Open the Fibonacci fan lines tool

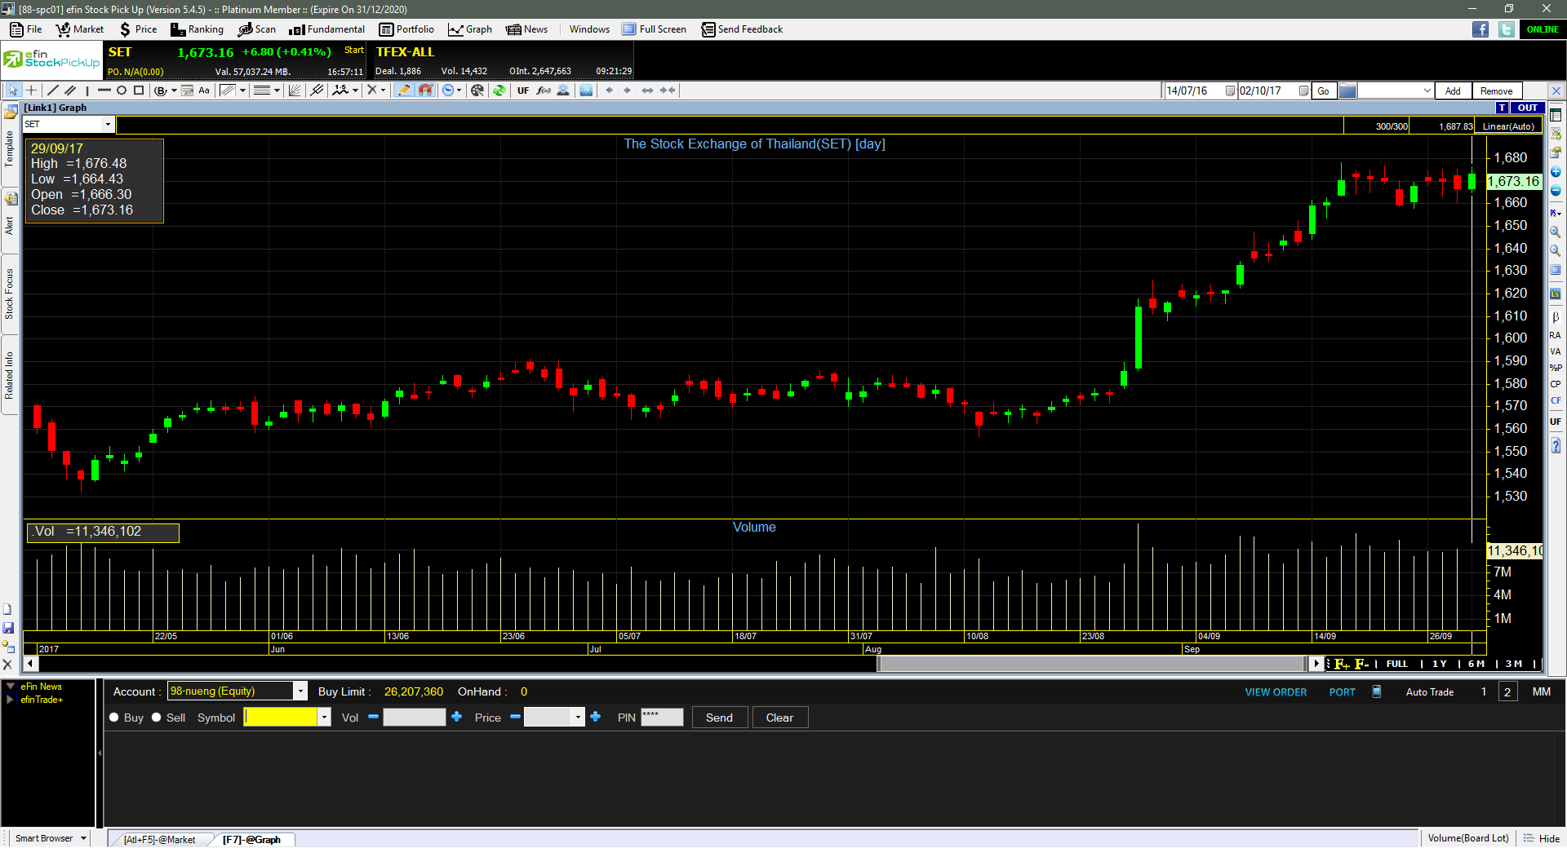295,91
